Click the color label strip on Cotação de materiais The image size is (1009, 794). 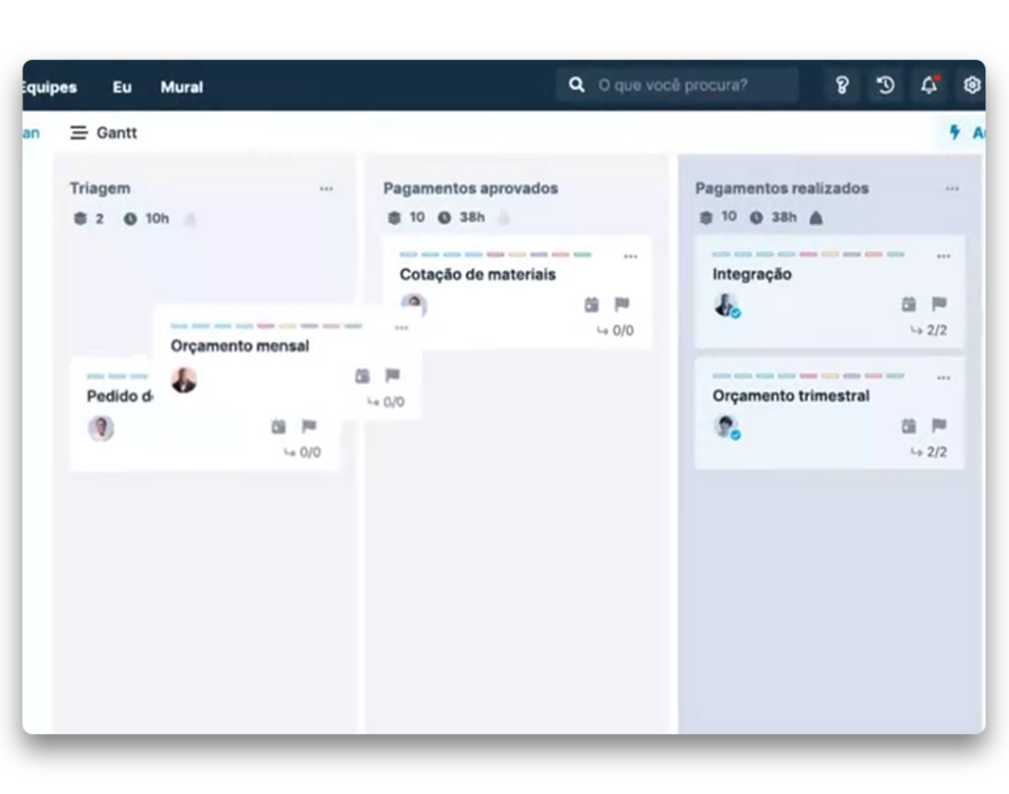point(495,254)
